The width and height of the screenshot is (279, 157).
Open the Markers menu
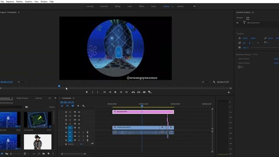pos(19,1)
